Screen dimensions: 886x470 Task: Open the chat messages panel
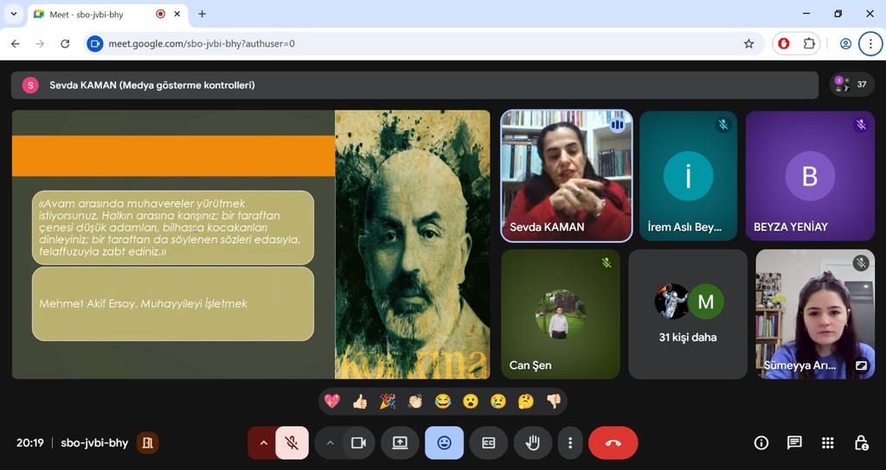click(x=794, y=443)
